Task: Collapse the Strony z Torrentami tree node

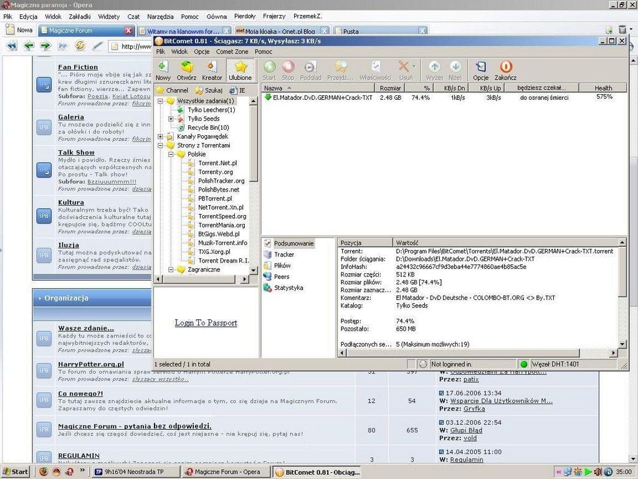Action: (x=160, y=145)
